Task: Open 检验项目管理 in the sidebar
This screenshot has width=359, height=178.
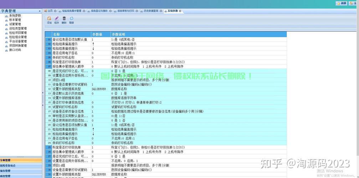Action: [x=18, y=33]
